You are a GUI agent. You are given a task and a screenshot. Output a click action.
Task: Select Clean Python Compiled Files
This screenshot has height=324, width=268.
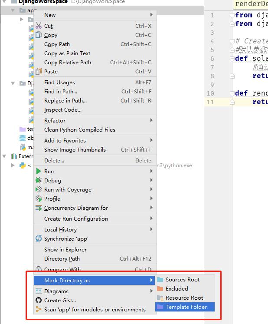95,130
